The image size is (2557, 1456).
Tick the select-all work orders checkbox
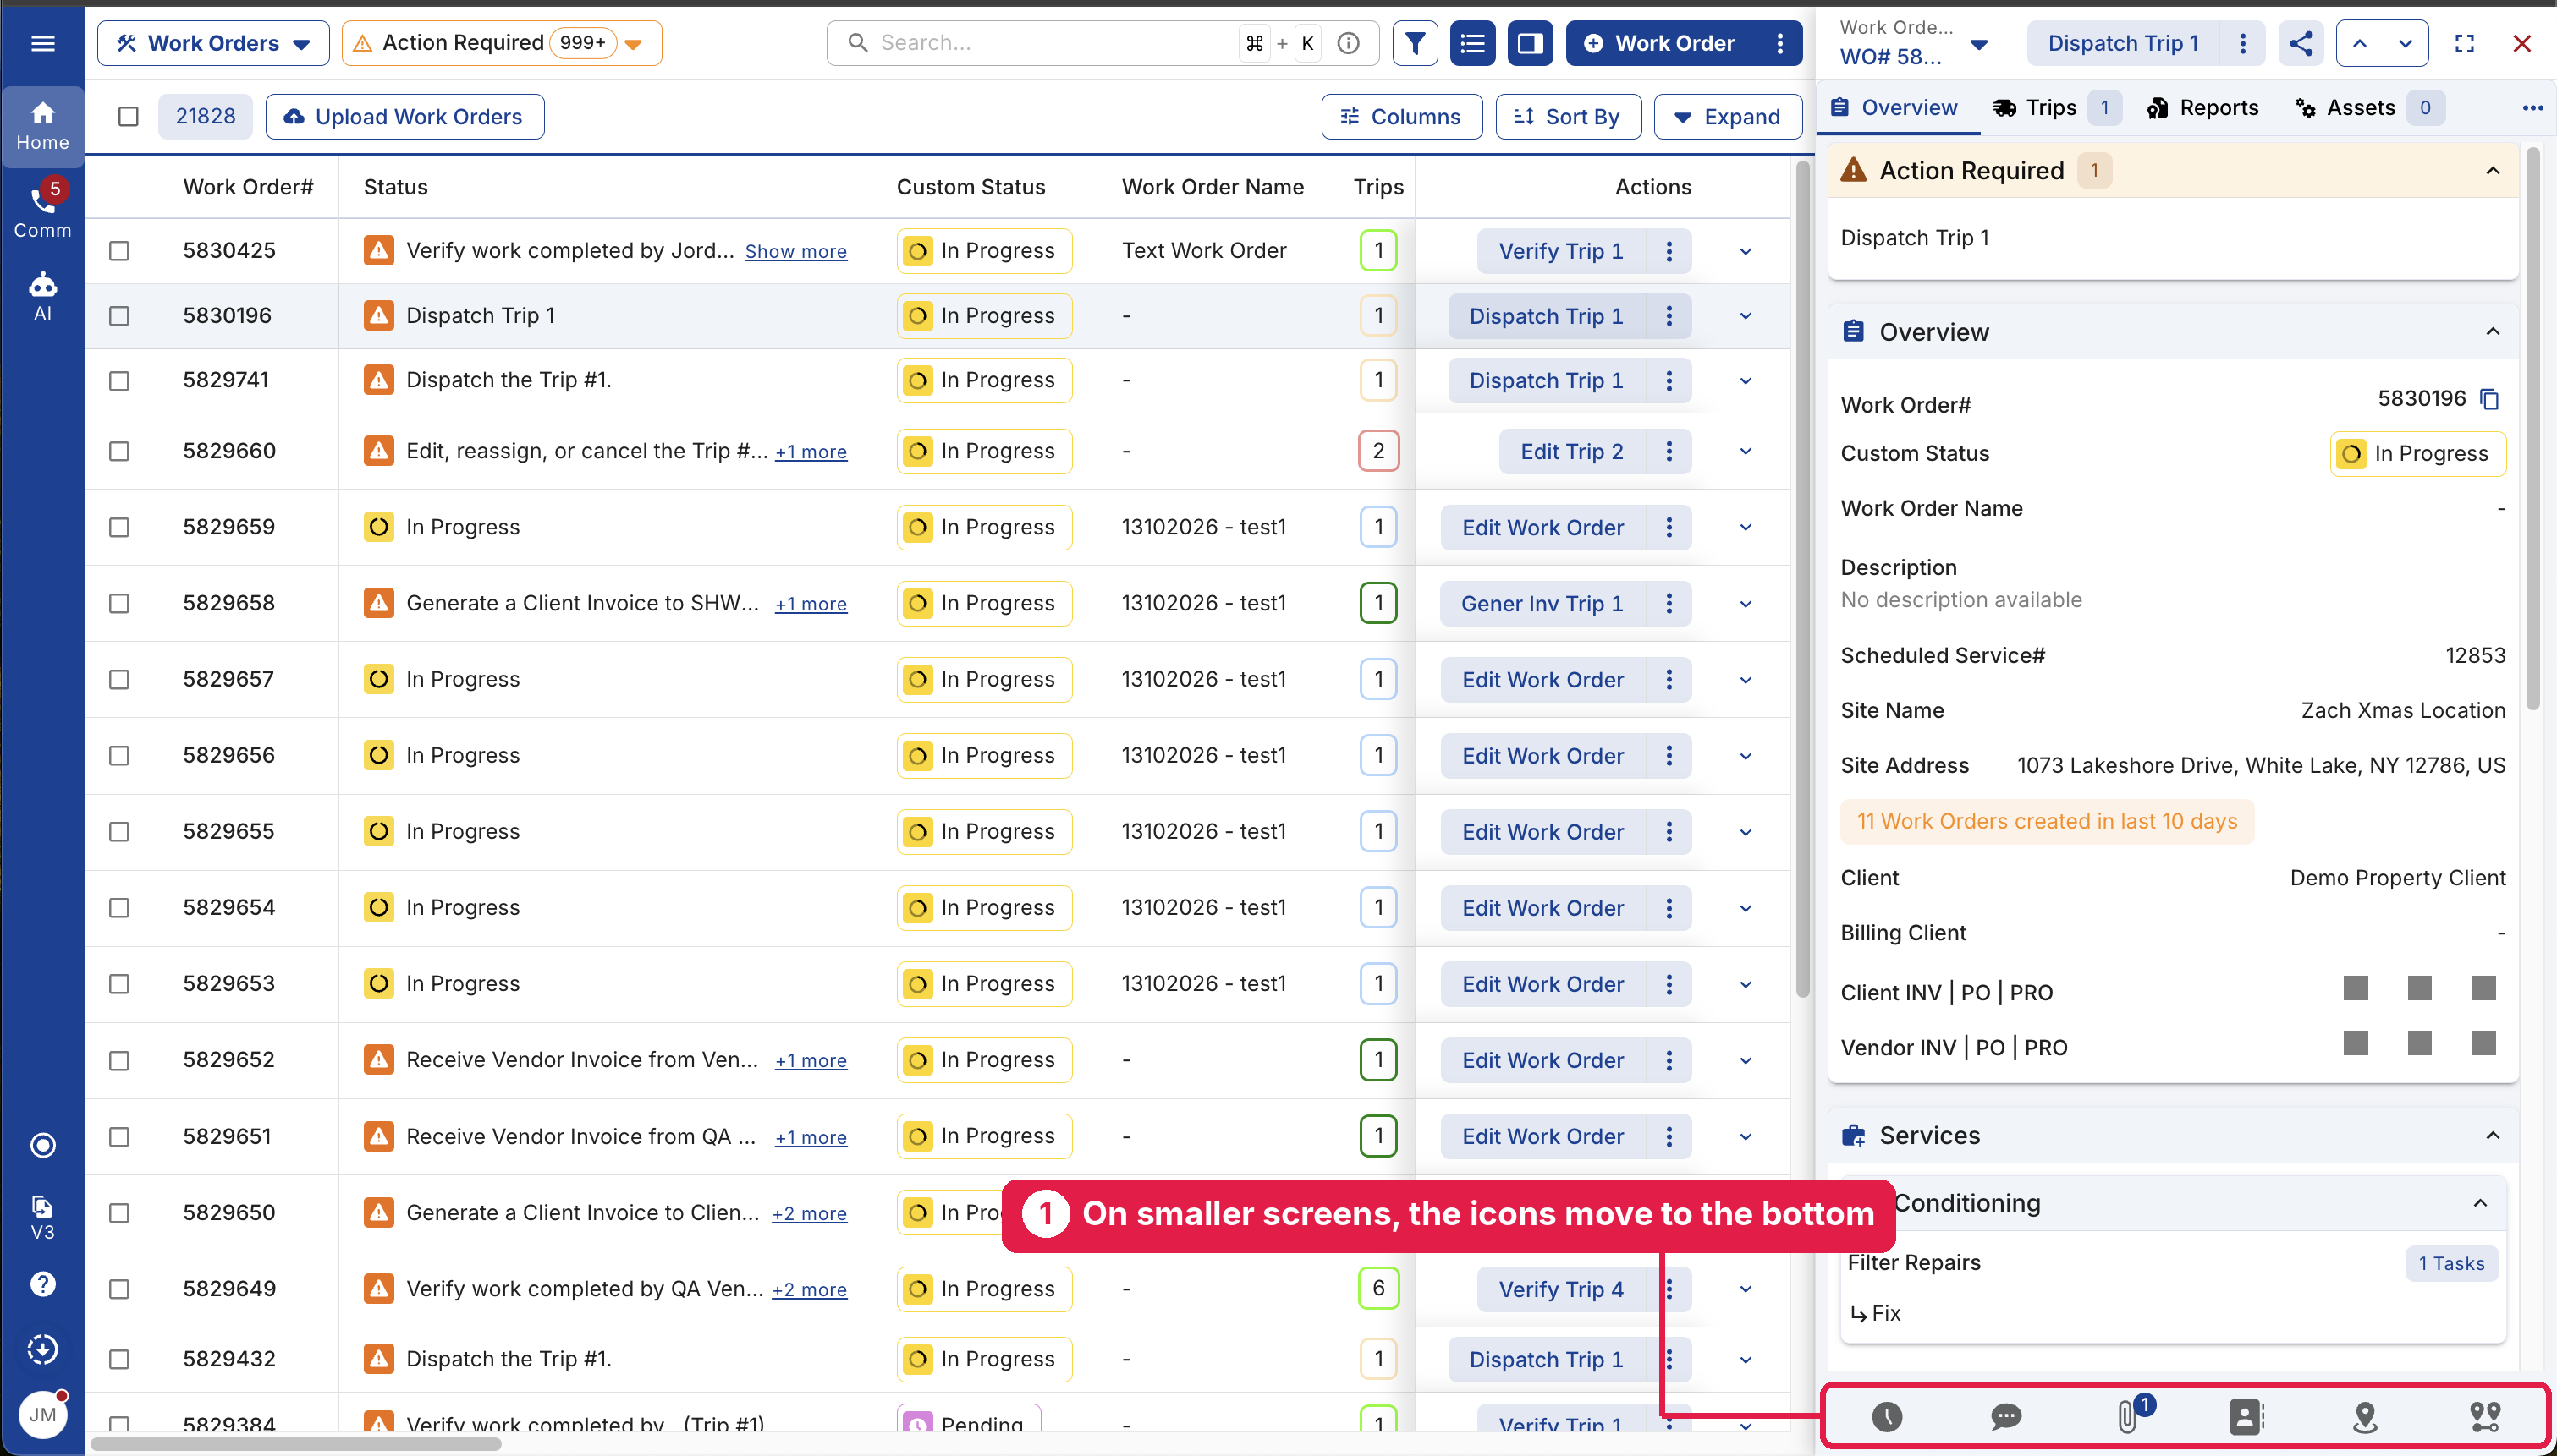pos(128,117)
